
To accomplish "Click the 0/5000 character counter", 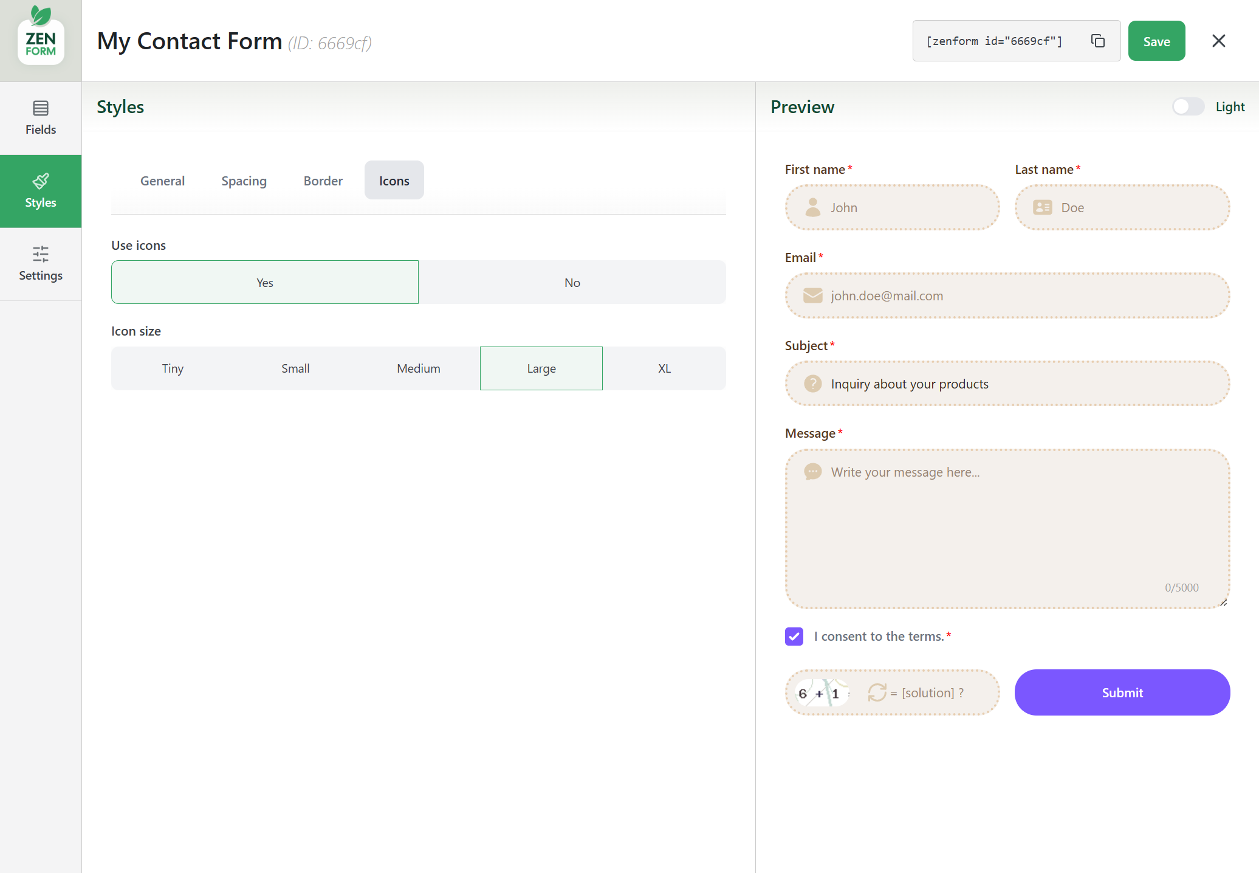I will coord(1181,588).
